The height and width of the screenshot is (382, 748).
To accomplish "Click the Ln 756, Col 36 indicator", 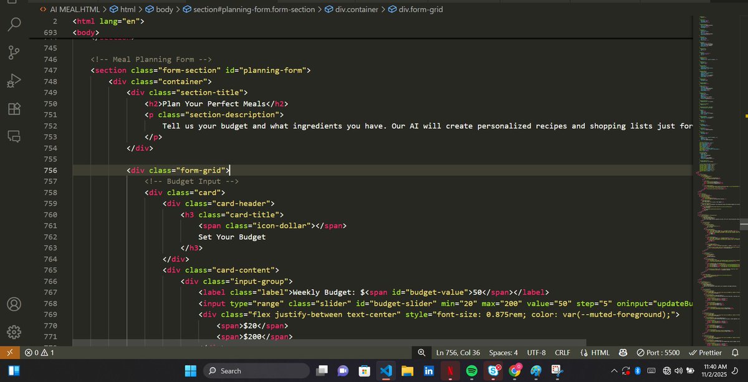I will 458,353.
